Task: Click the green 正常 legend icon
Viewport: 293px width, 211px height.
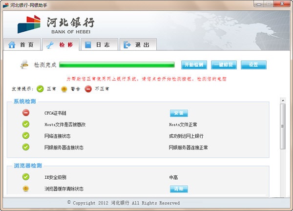Action: [40, 89]
